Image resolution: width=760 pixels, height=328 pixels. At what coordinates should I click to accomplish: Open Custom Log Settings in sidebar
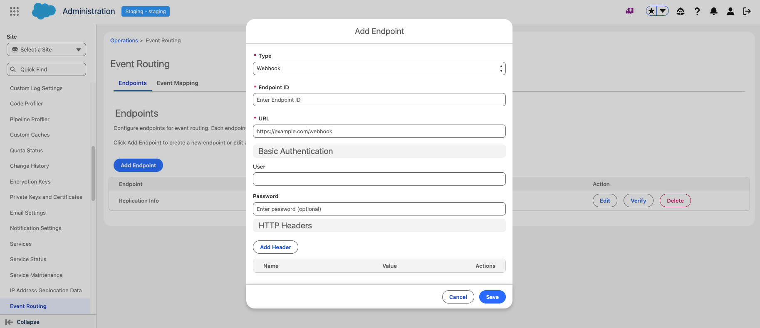click(x=36, y=88)
